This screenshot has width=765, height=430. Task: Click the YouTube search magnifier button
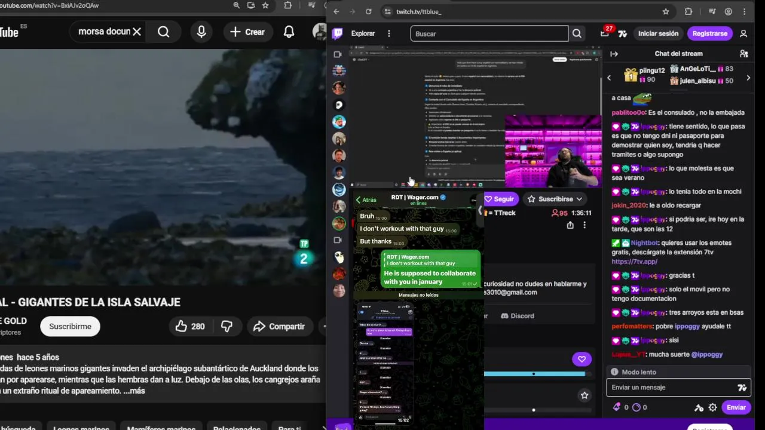pos(164,32)
